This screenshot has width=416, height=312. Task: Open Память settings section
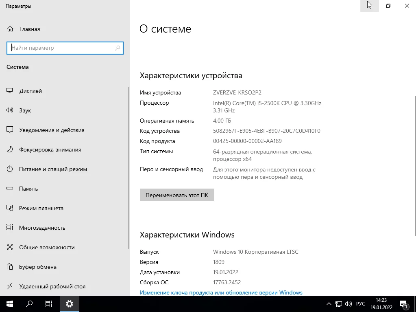[28, 189]
